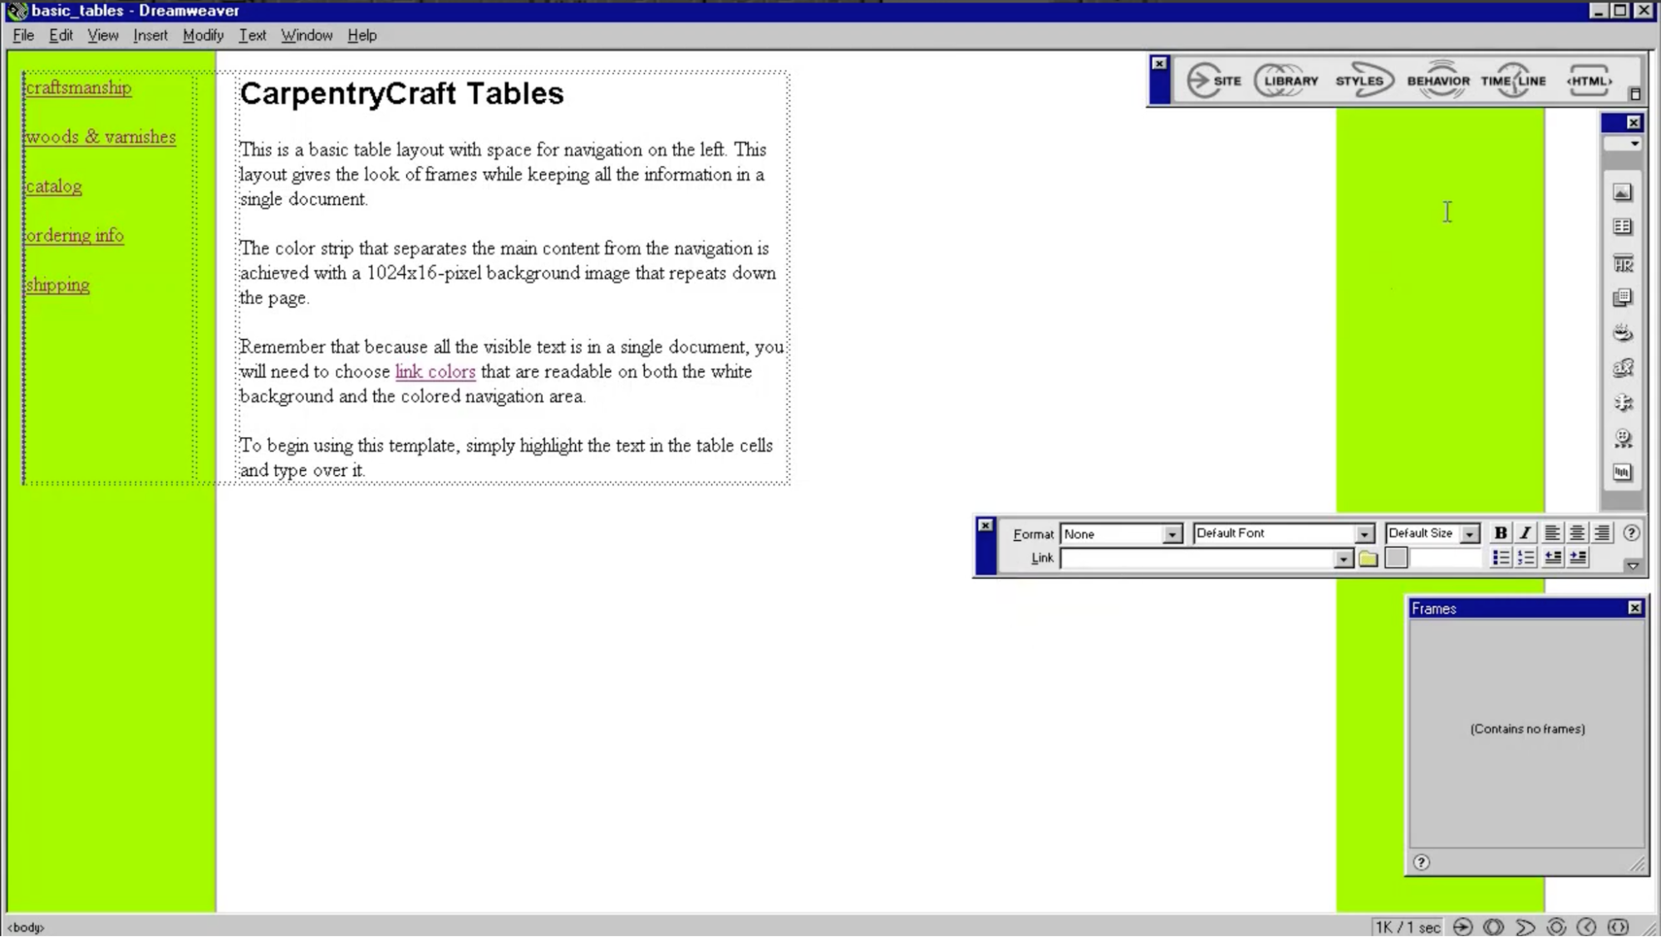Click the text color swatch in the Property inspector
The width and height of the screenshot is (1661, 937).
[x=1395, y=557]
